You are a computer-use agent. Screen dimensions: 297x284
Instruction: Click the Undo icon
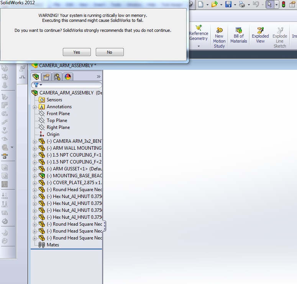click(x=256, y=4)
